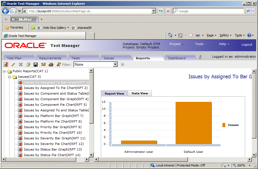
Task: Click tree panel scroll right arrow
Action: coord(87,159)
